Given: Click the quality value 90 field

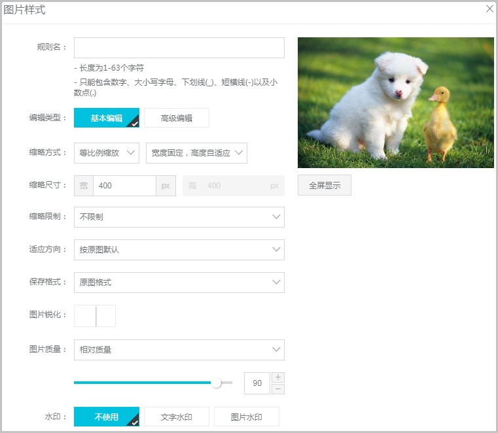Looking at the screenshot, I should (x=257, y=383).
